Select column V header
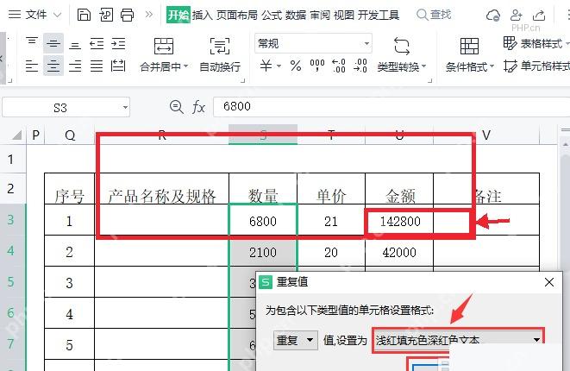The width and height of the screenshot is (570, 371). click(486, 135)
